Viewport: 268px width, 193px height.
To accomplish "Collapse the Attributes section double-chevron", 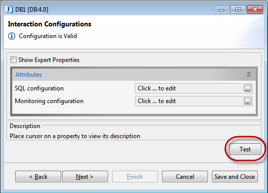I will point(249,74).
